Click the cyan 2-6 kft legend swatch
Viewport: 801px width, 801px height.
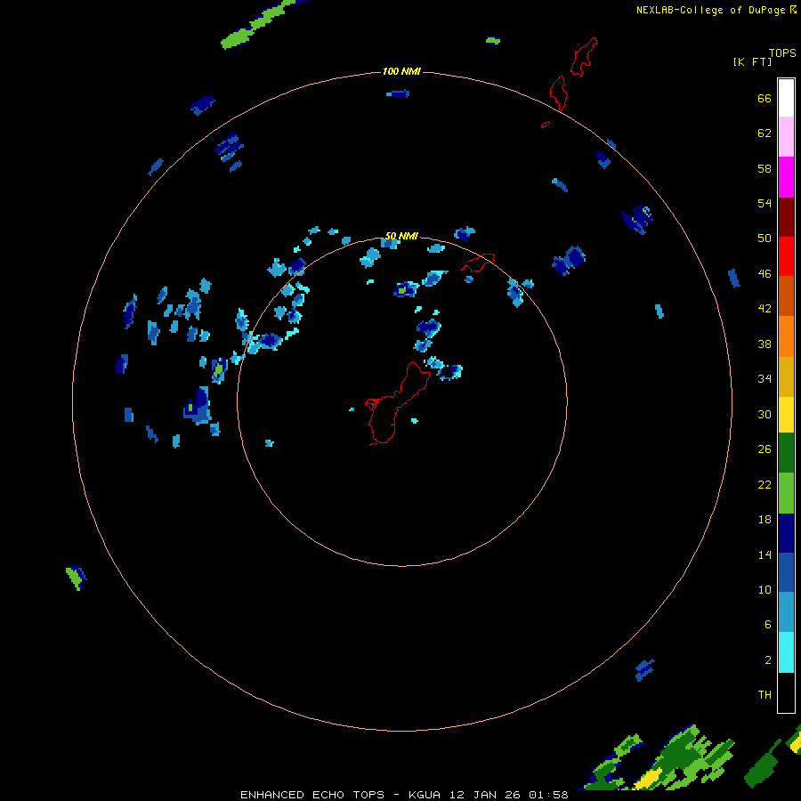[x=786, y=652]
